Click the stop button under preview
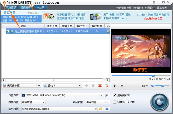The height and width of the screenshot is (114, 173). [x=122, y=86]
